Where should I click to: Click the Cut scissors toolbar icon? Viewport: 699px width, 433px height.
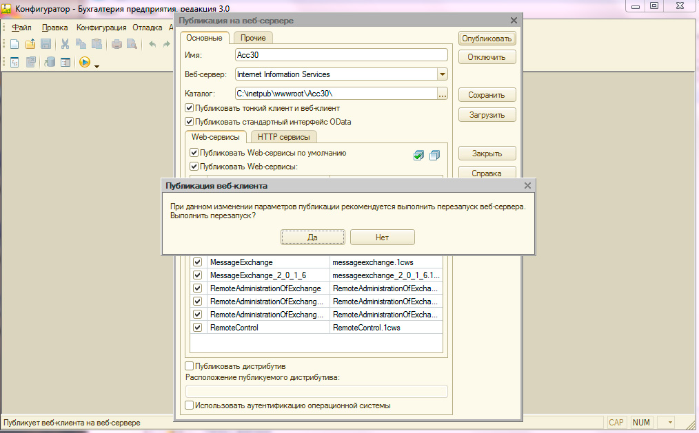(x=65, y=44)
